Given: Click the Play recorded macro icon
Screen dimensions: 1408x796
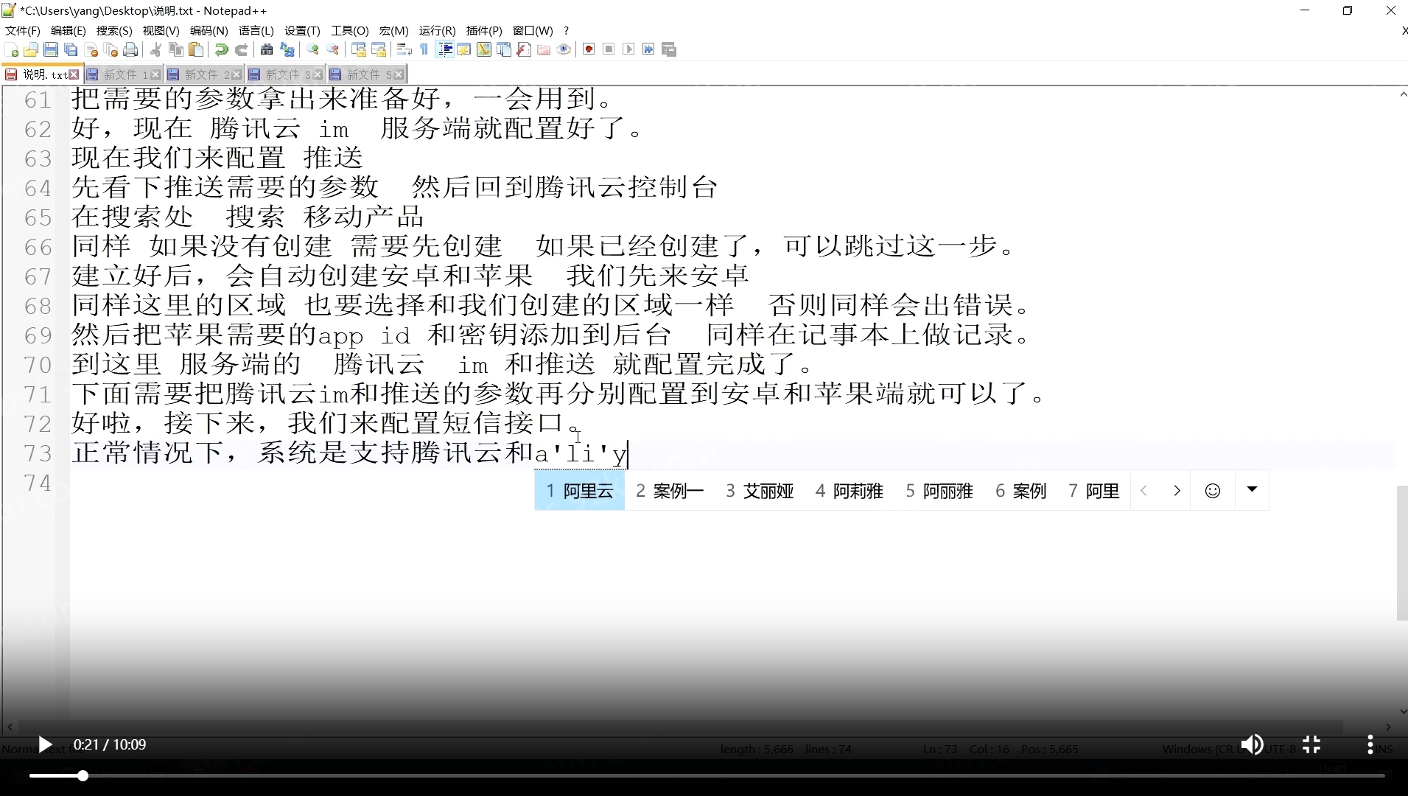Looking at the screenshot, I should (x=628, y=49).
